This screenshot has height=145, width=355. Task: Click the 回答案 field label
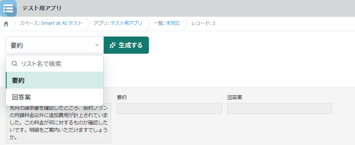click(x=235, y=98)
